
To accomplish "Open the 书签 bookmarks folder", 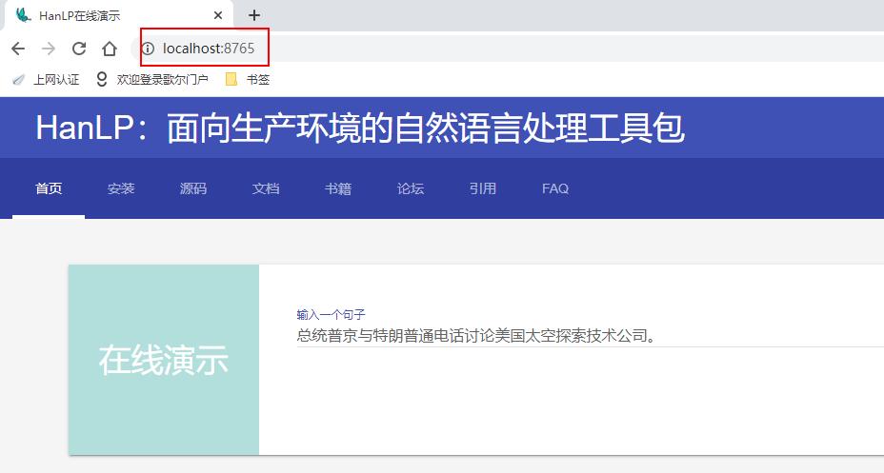I will pos(248,79).
